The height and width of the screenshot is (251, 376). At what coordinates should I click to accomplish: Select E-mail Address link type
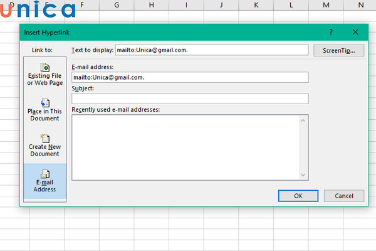pos(45,181)
